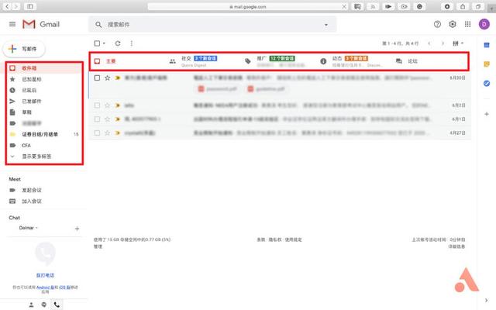Open the Android app link

43,288
